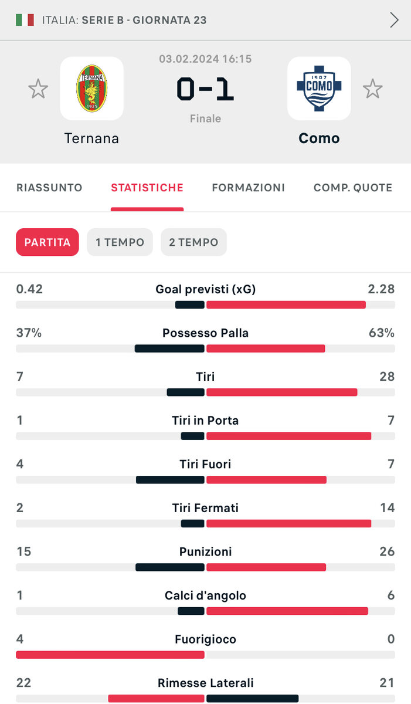Expand league via right chevron arrow
Image resolution: width=411 pixels, height=704 pixels.
(x=394, y=20)
